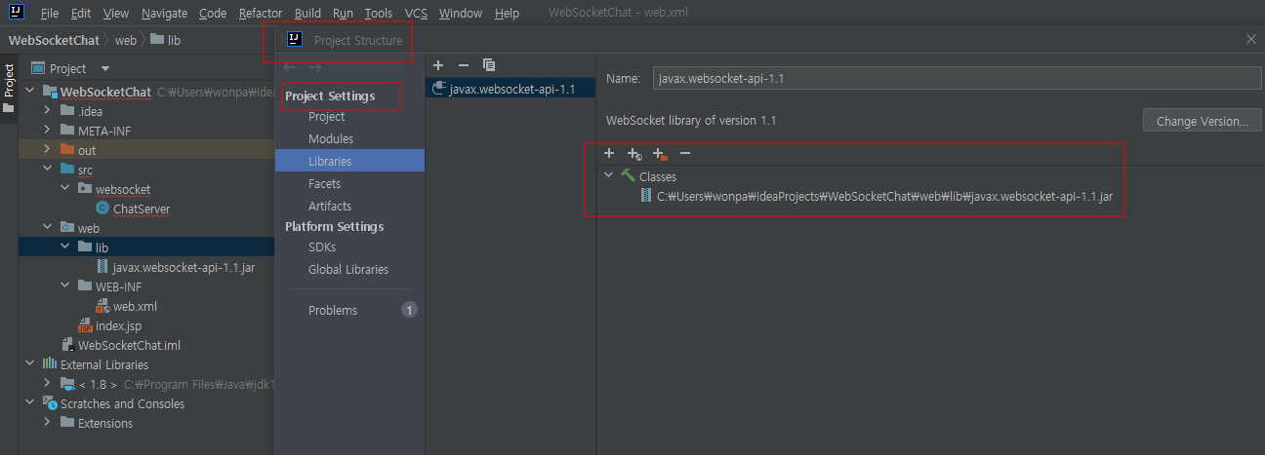1265x455 pixels.
Task: Click the out folder icon
Action: pyautogui.click(x=67, y=150)
